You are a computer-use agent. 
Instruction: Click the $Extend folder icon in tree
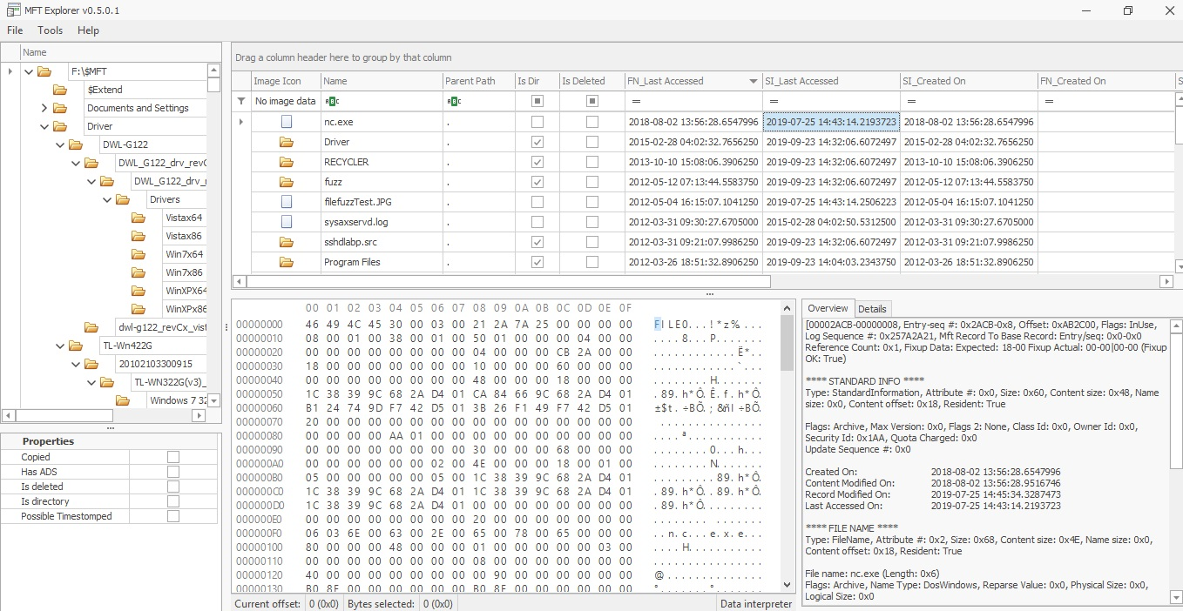[60, 90]
